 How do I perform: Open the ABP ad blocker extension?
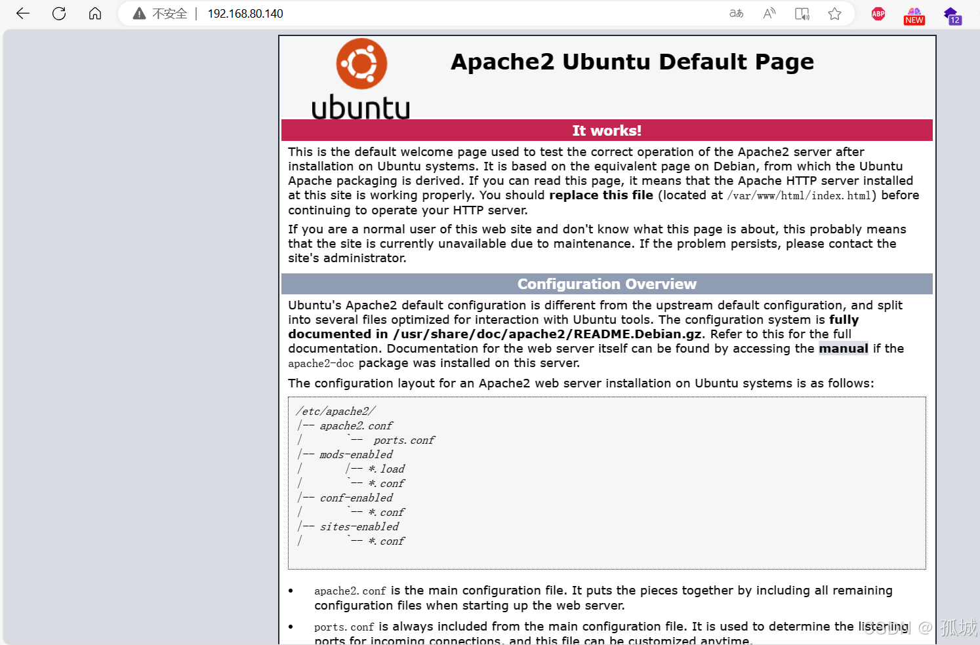coord(878,14)
